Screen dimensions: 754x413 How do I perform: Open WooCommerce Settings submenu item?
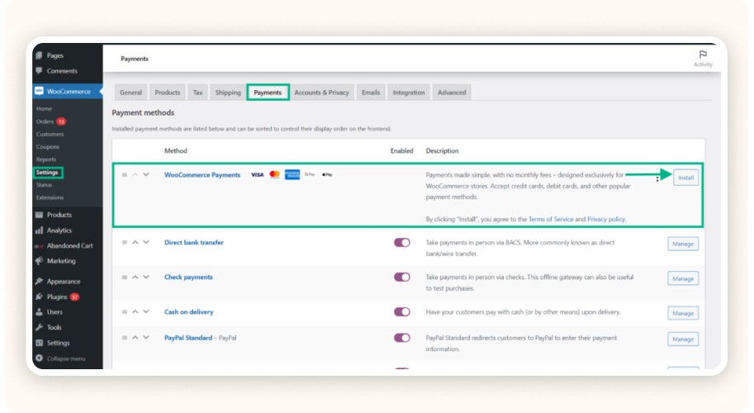(47, 172)
